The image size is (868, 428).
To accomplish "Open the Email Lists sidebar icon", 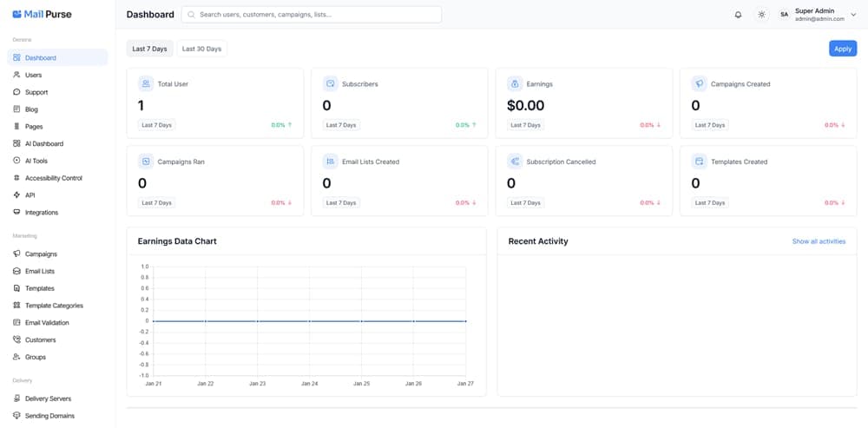I will coord(17,271).
